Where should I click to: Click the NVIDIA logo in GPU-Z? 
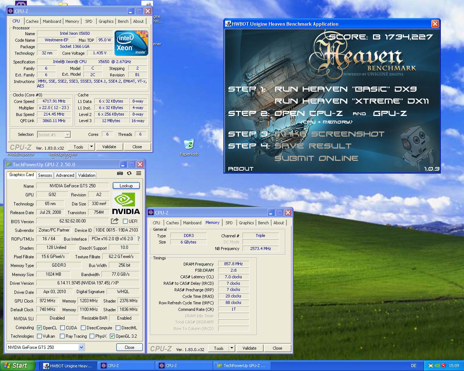point(126,204)
